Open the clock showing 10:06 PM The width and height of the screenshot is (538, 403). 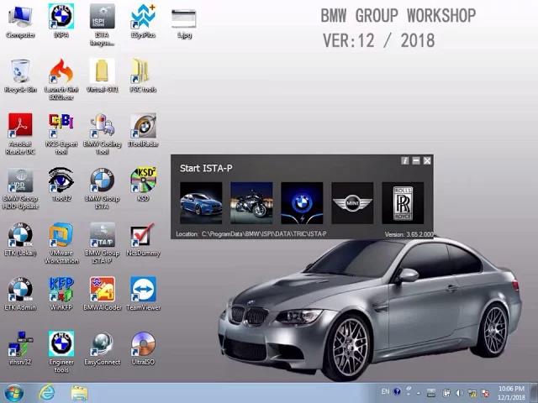[511, 393]
